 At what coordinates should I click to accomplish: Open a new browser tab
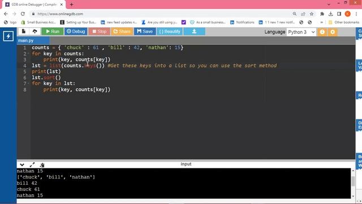(x=72, y=5)
